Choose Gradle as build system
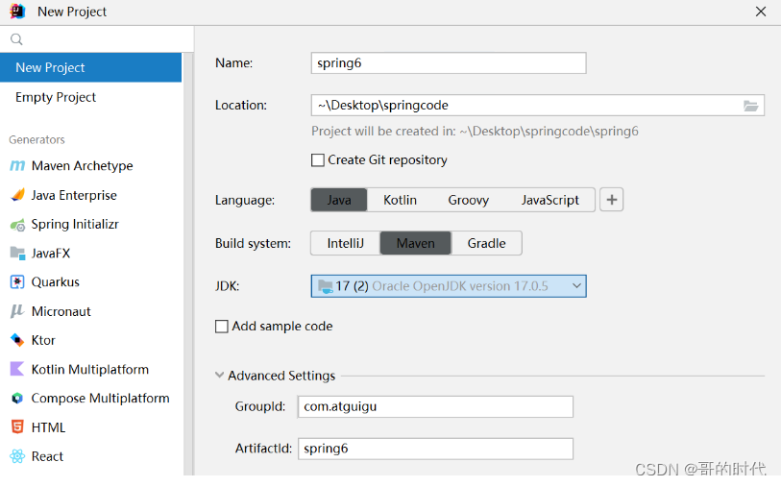The width and height of the screenshot is (781, 487). pyautogui.click(x=486, y=243)
